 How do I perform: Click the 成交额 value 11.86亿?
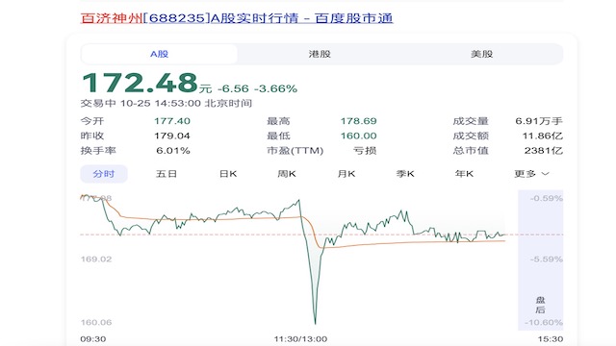click(543, 136)
